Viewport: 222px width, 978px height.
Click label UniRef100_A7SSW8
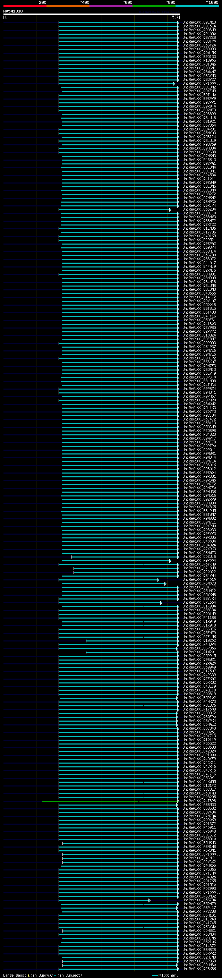[x=199, y=911]
